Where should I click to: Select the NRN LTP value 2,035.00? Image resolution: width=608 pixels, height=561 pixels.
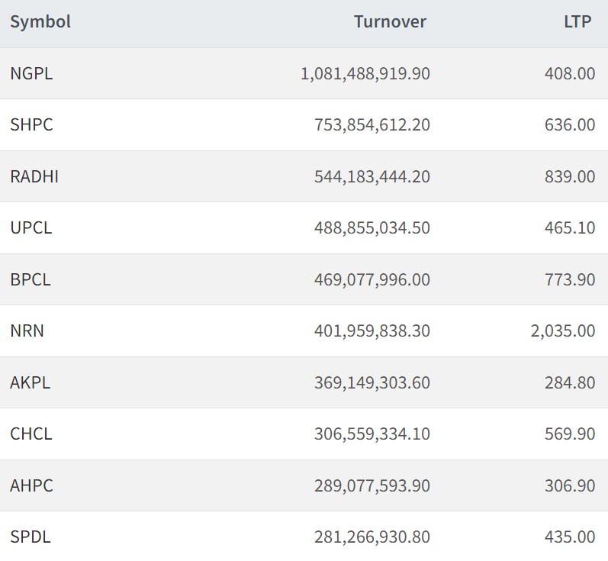(x=563, y=330)
